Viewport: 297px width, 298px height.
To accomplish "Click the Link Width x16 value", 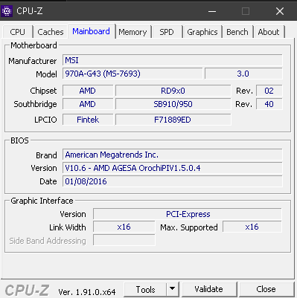I will pyautogui.click(x=124, y=227).
